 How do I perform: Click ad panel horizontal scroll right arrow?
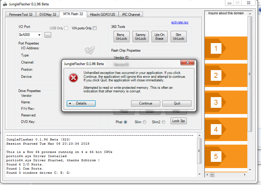[x=245, y=175]
